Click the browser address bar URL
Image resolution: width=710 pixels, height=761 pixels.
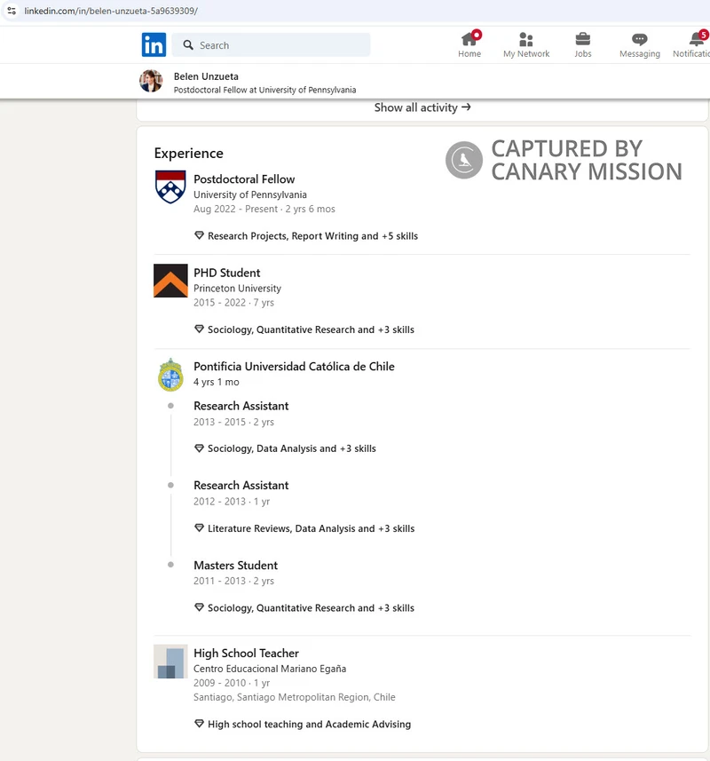tap(111, 11)
